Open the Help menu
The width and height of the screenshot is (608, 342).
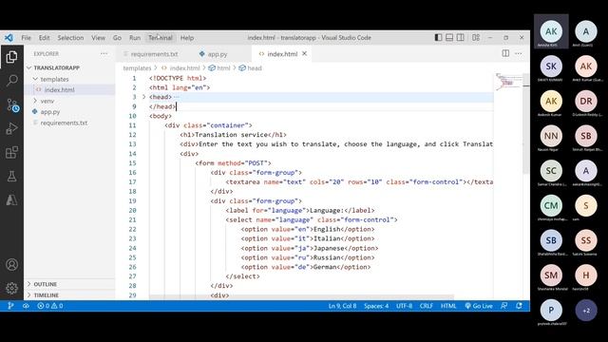click(187, 38)
